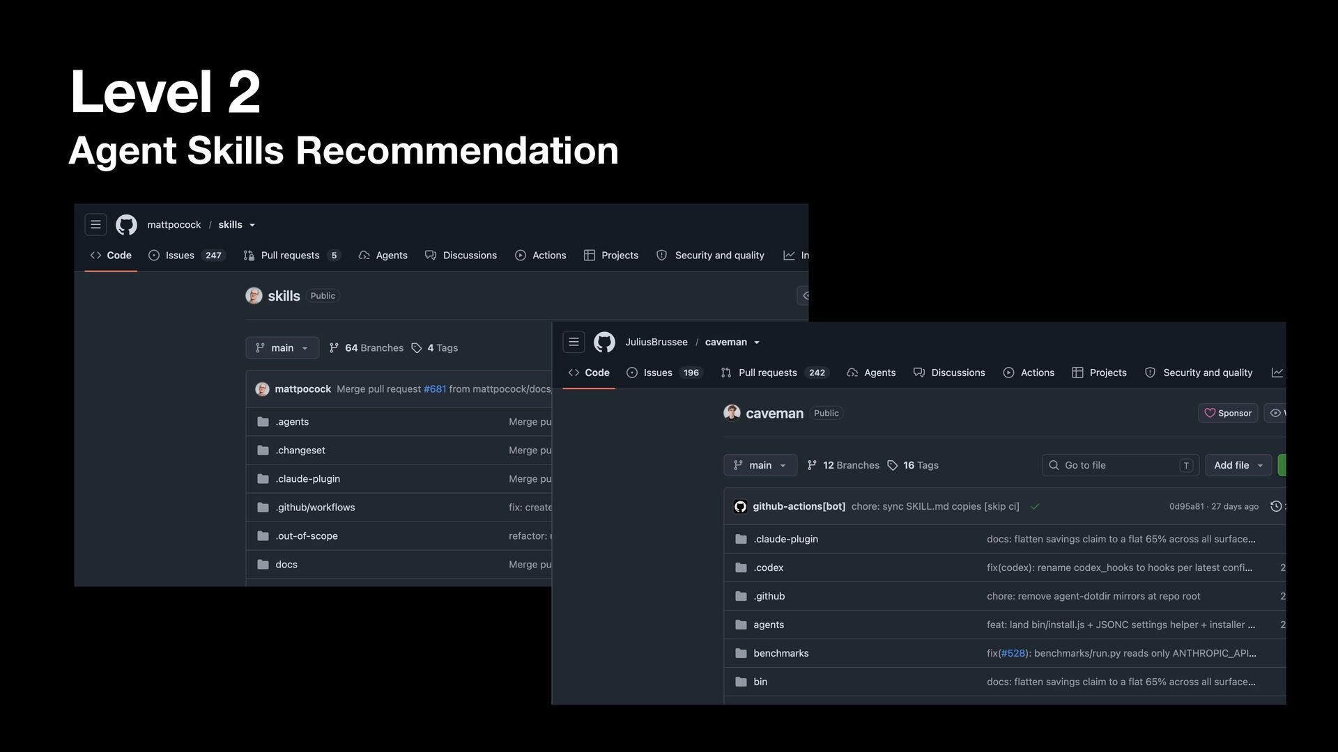Open .claude-plugin folder icon in skills repo

click(x=263, y=479)
